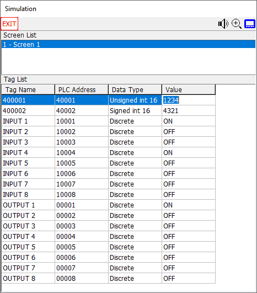
Task: Toggle OUTPUT 5 value OFF
Action: click(x=189, y=247)
